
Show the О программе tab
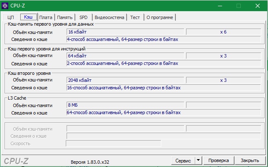160,17
